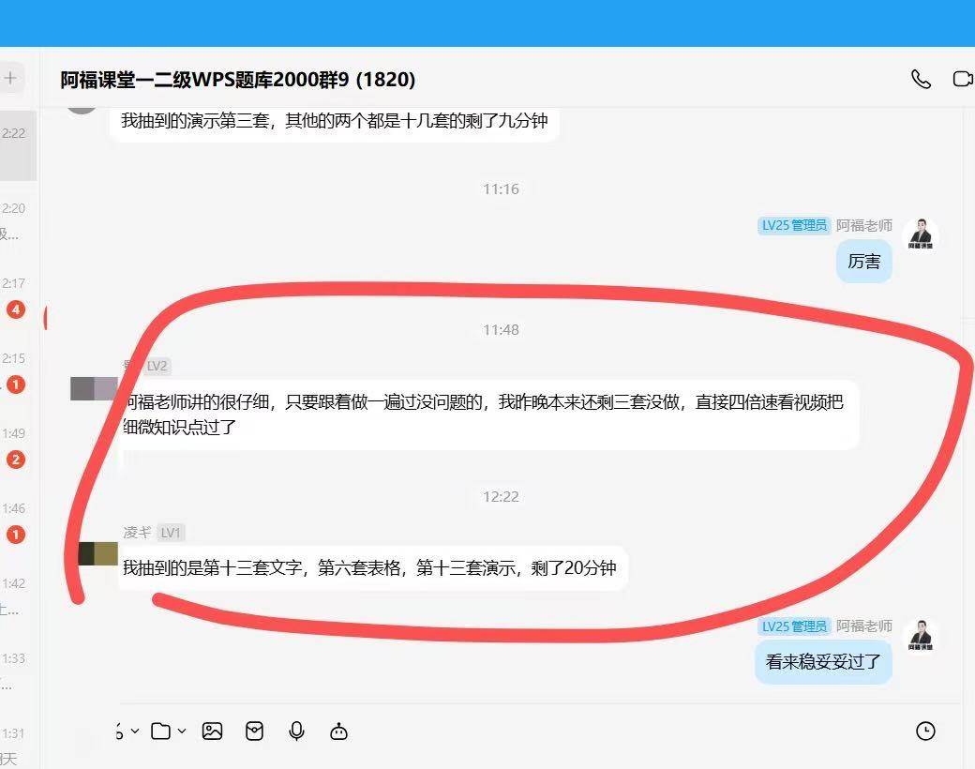Click the microphone voice message icon

(296, 731)
